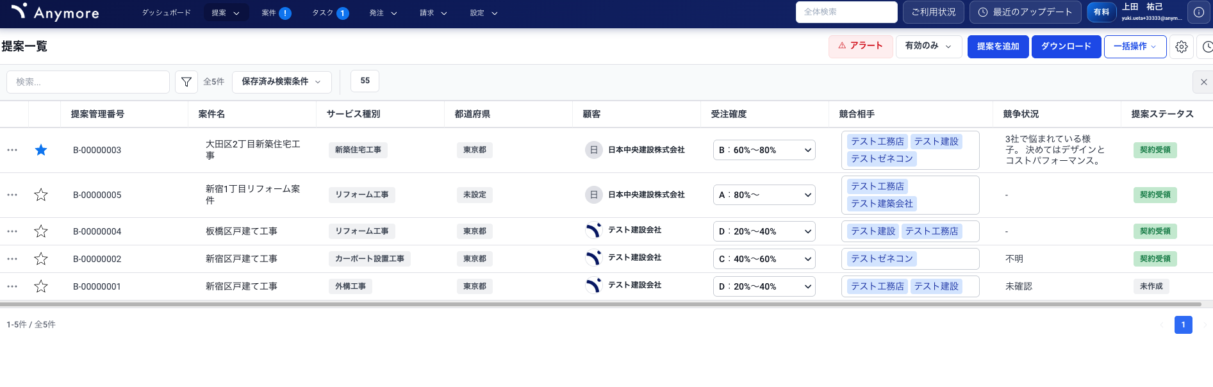Star proposal B-00000004
The image size is (1213, 387).
point(41,231)
